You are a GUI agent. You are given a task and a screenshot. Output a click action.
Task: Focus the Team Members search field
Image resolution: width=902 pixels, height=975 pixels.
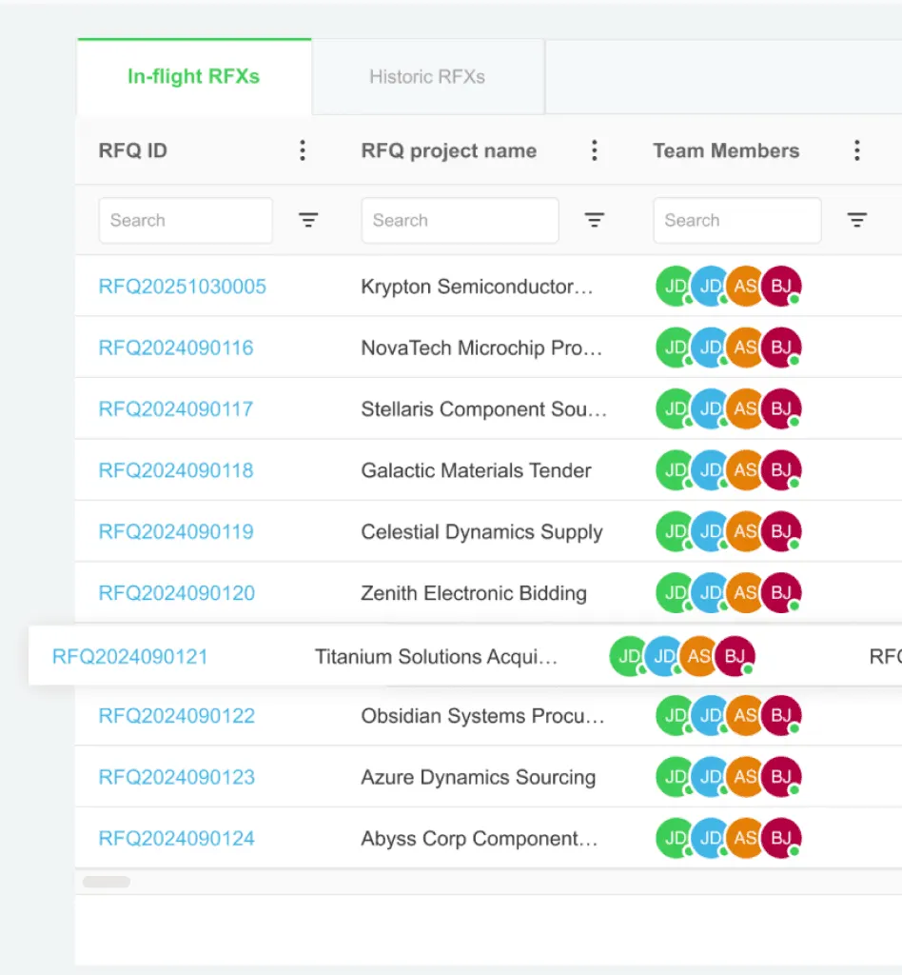coord(737,220)
